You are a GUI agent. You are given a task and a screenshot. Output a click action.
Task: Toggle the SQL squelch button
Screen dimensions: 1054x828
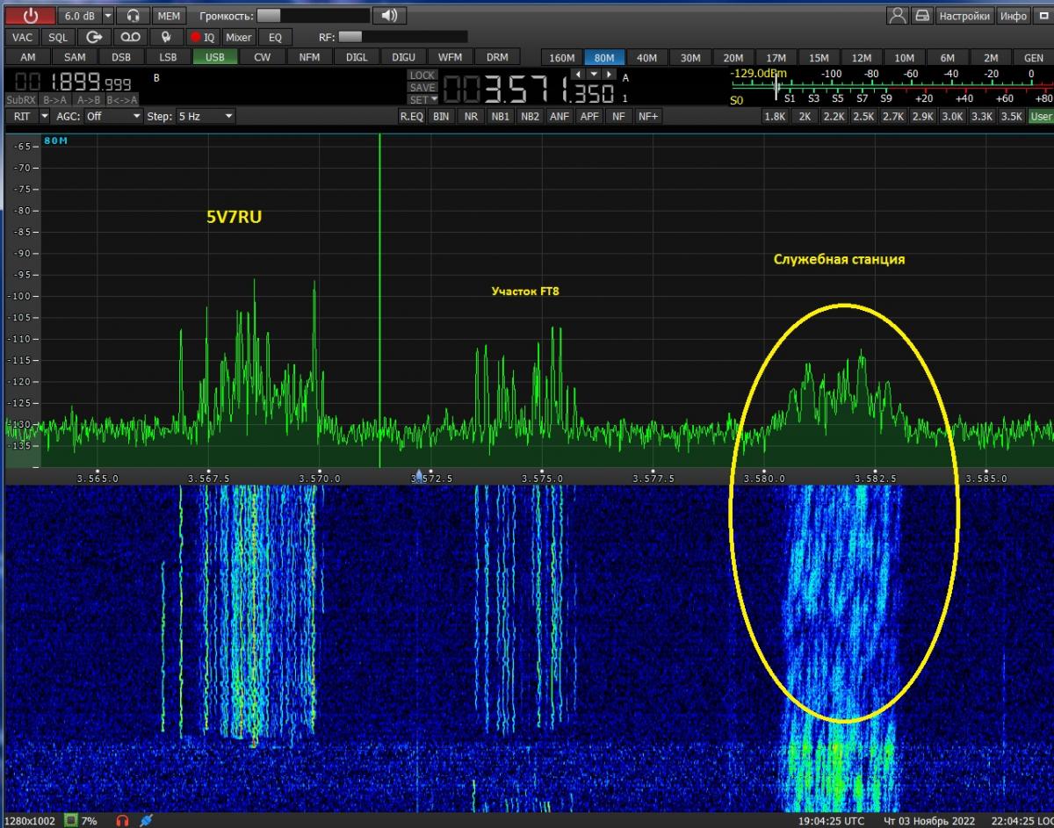coord(57,37)
